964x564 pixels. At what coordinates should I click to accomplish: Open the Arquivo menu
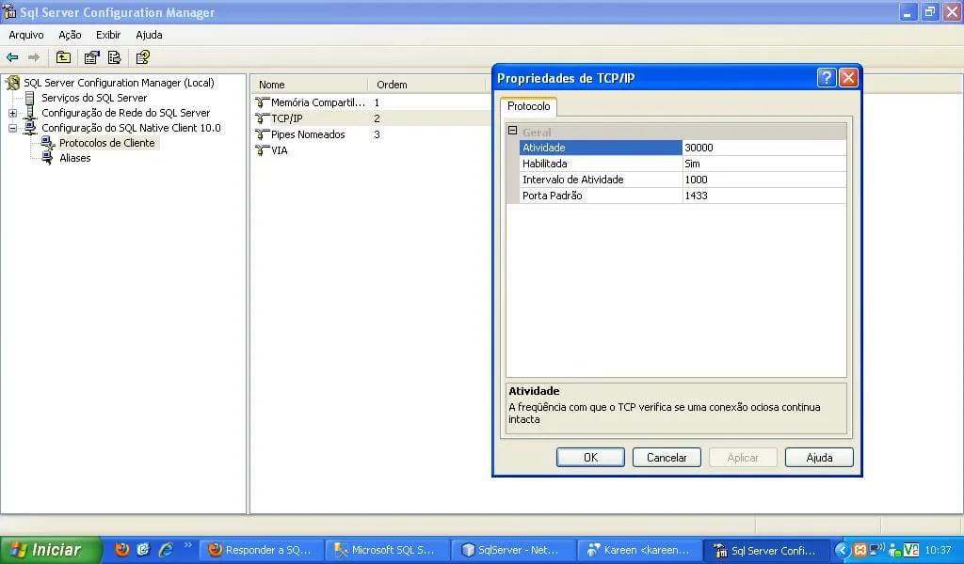[25, 35]
